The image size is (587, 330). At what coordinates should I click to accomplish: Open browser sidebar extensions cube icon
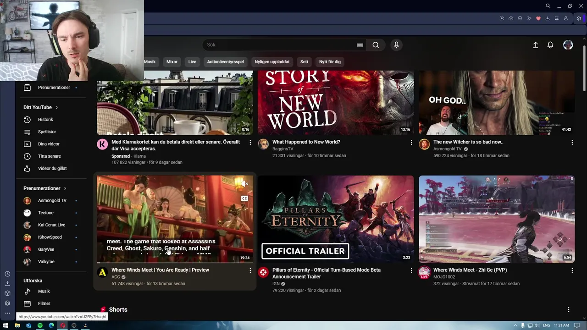point(7,293)
